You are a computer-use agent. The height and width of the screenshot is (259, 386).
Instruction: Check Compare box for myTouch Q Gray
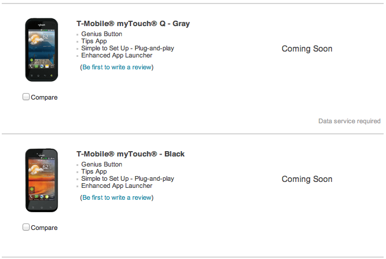click(26, 97)
